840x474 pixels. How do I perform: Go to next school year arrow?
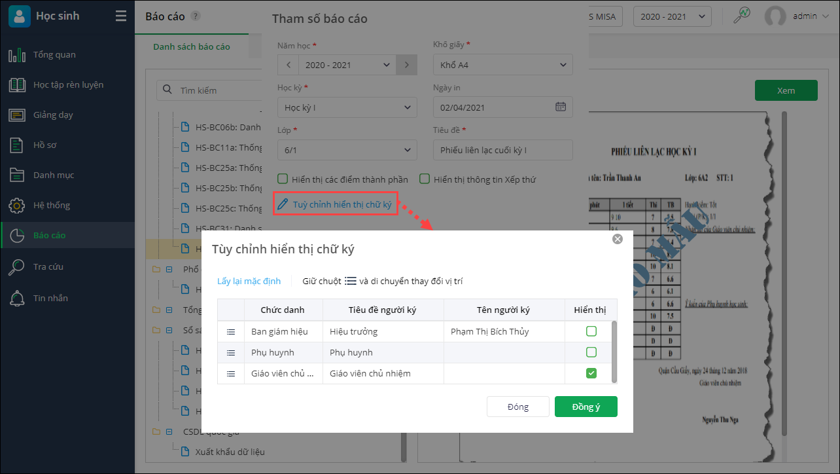[407, 65]
